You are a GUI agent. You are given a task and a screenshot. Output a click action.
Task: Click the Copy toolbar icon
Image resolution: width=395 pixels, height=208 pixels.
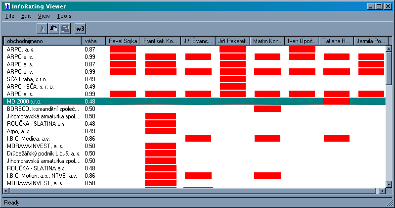[54, 28]
